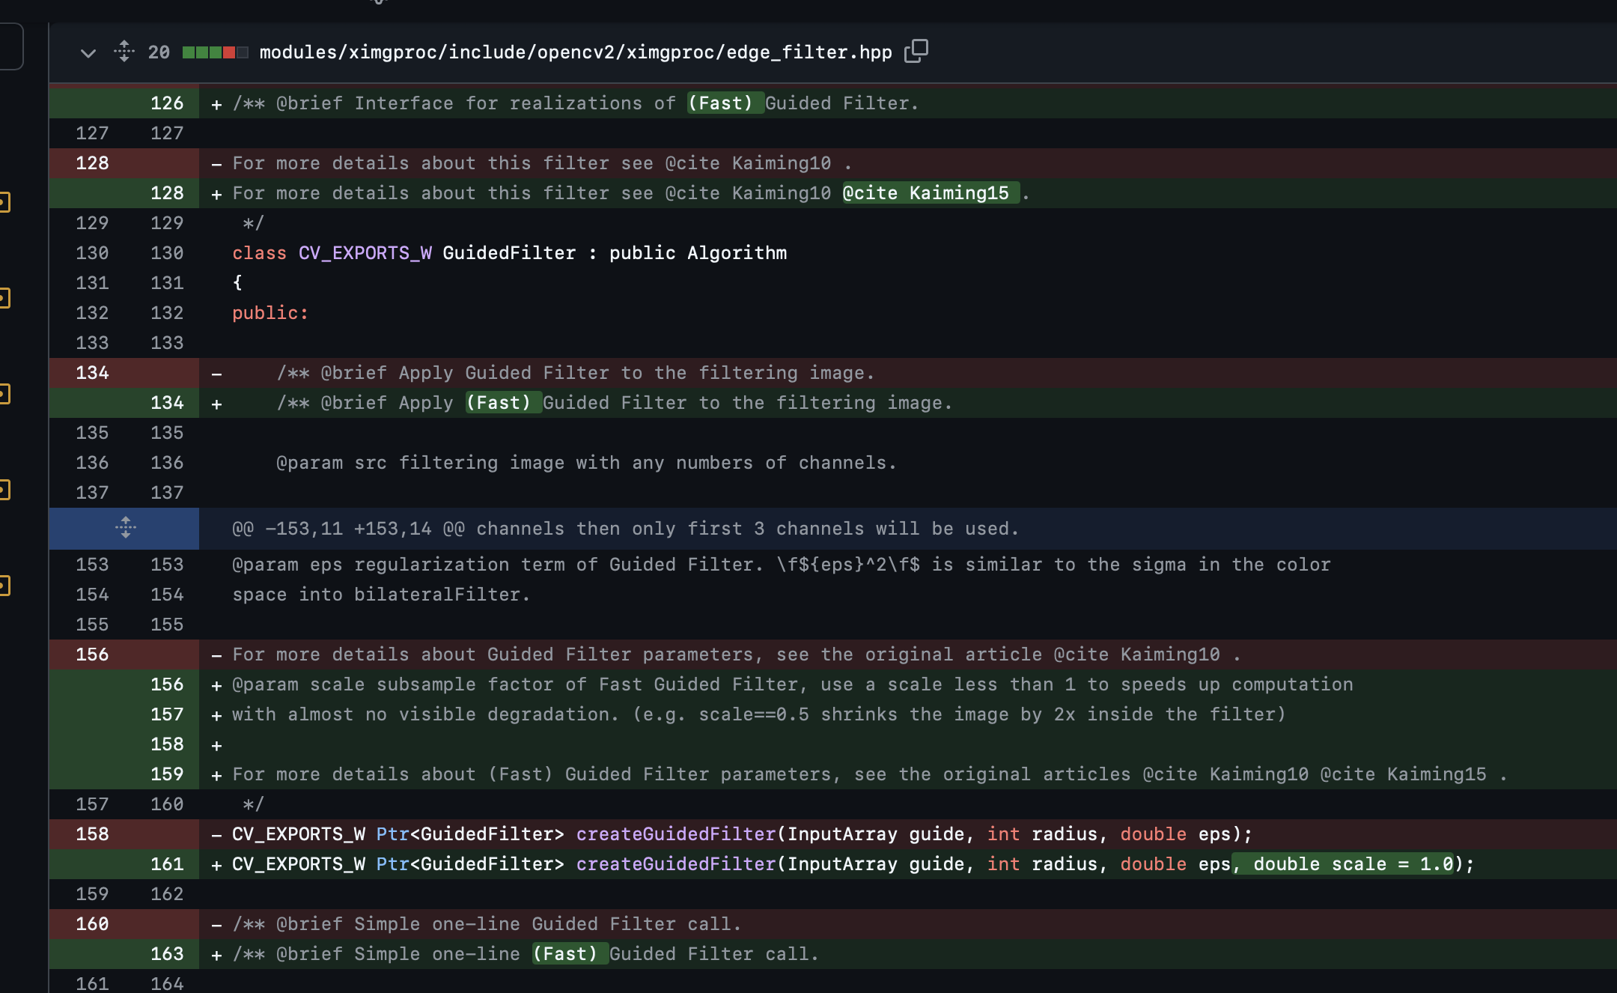Copy the edge_filter.hpp file path
This screenshot has height=993, width=1617.
coord(916,51)
